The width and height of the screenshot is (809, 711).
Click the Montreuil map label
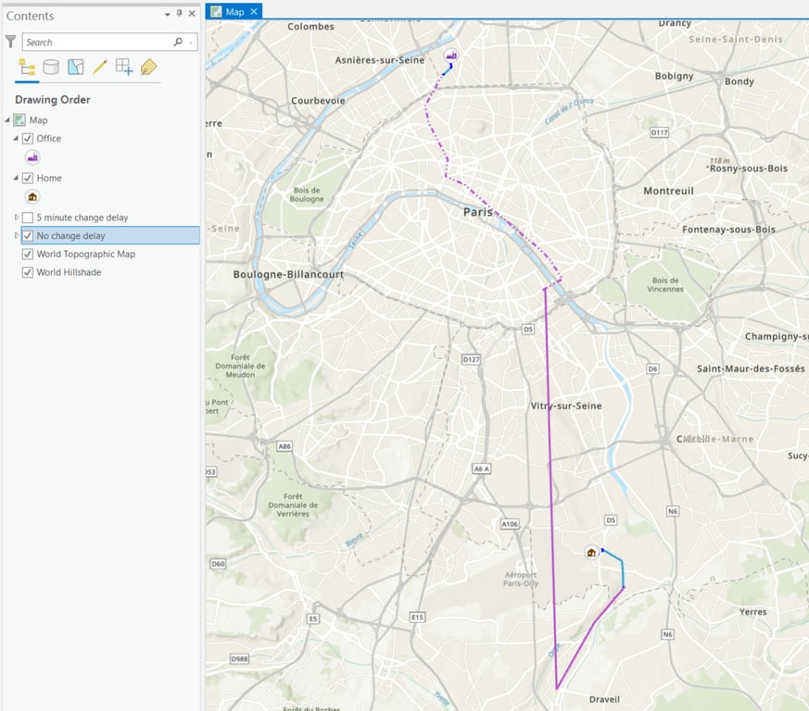669,191
